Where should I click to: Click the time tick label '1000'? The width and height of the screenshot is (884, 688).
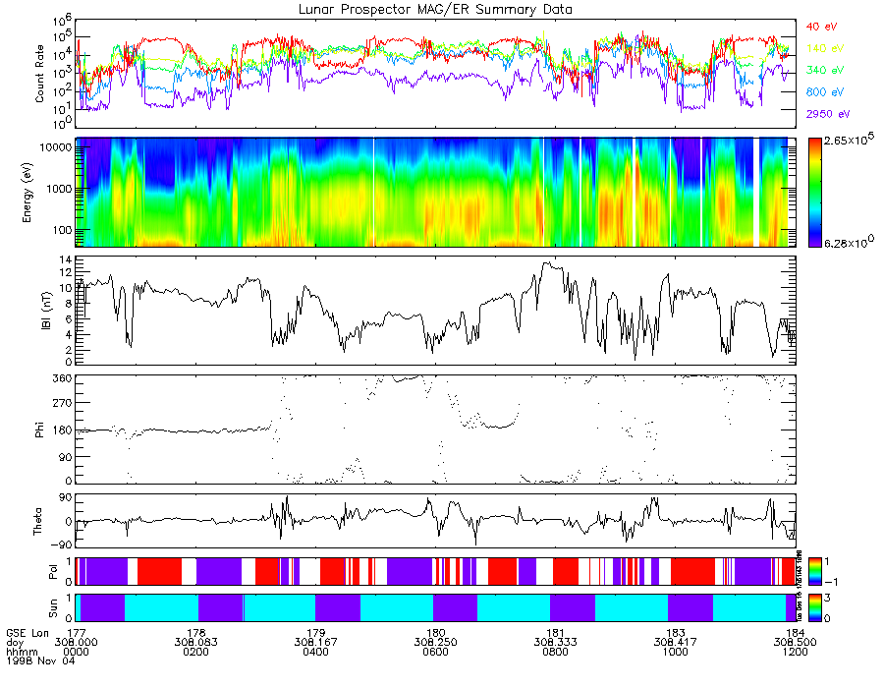[x=675, y=652]
